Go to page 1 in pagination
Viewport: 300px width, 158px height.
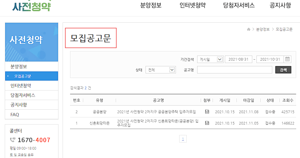pyautogui.click(x=183, y=139)
